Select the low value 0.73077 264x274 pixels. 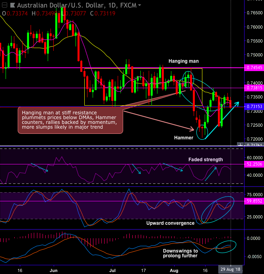[76, 14]
